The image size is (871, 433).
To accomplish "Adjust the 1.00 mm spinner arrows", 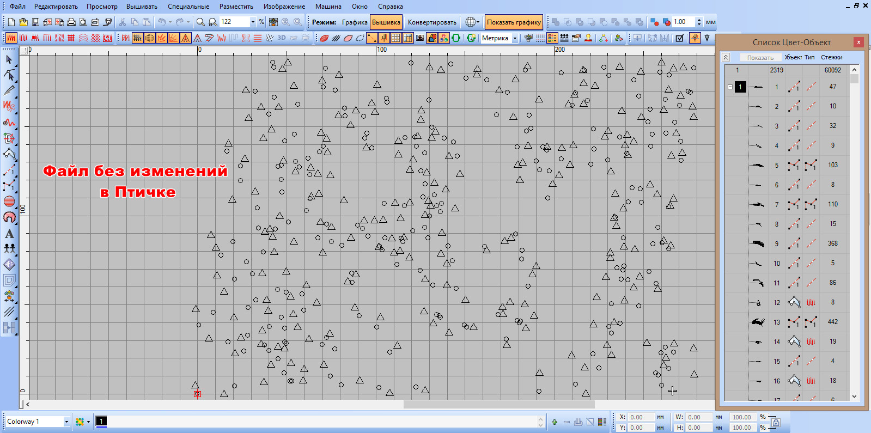I will (699, 22).
